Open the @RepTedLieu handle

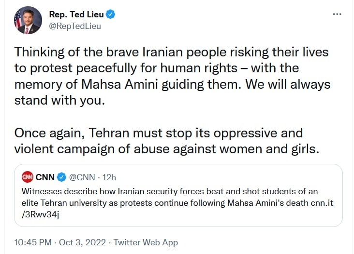click(75, 26)
